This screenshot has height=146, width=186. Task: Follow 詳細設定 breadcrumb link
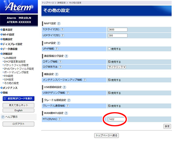pos(61,3)
